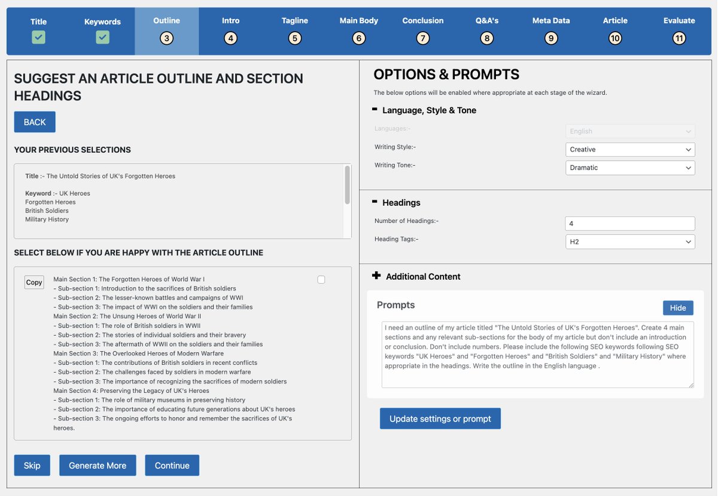The height and width of the screenshot is (496, 718).
Task: Click the step 6 circle under Main Body
Action: [358, 38]
